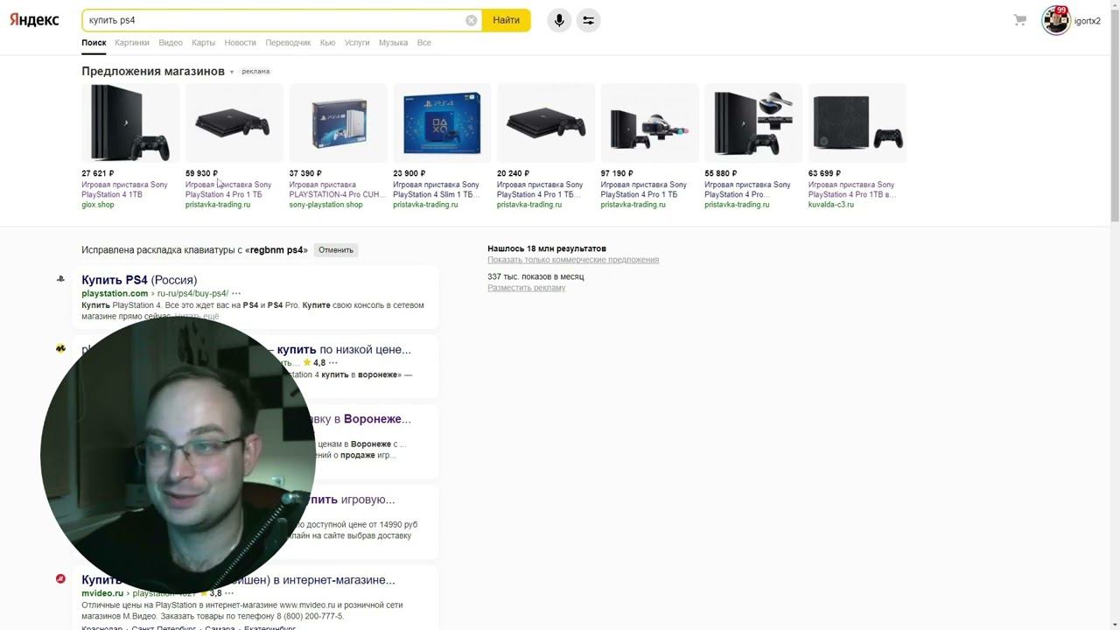Click the 27 621 ₽ price
Viewport: 1120px width, 630px height.
(98, 173)
